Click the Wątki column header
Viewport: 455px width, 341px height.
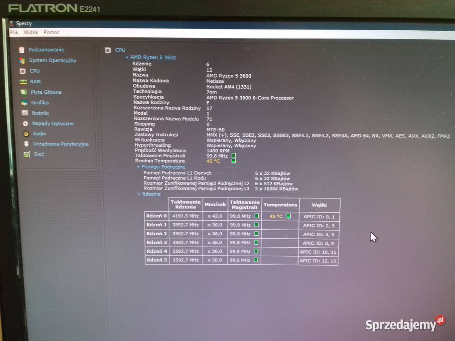pyautogui.click(x=319, y=205)
